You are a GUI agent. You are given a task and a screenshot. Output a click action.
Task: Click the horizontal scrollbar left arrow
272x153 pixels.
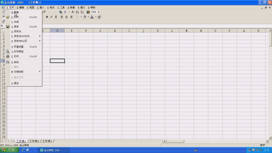point(164,141)
